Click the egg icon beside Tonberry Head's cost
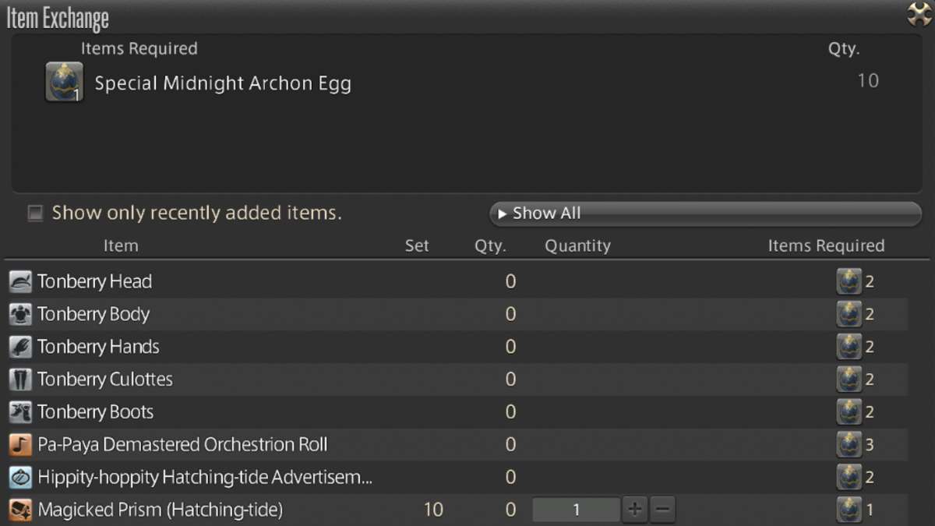Screen dimensions: 935x526 tap(850, 281)
